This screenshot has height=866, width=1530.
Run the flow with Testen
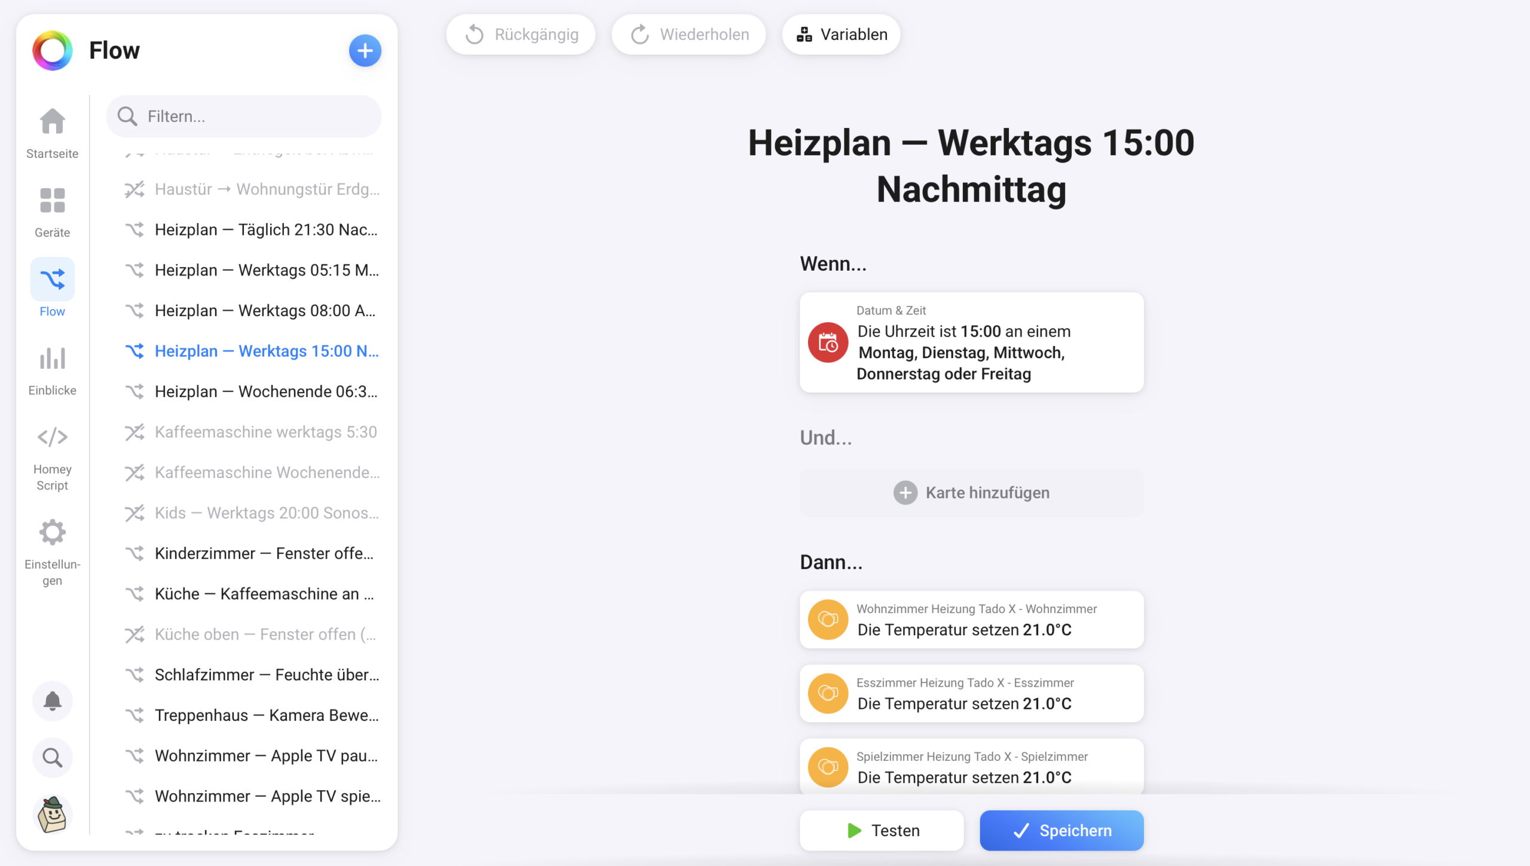(882, 830)
